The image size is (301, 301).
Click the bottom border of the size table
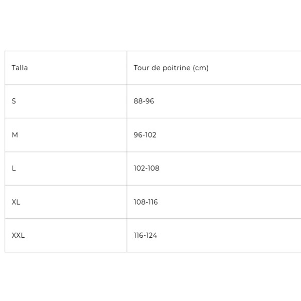[150, 252]
